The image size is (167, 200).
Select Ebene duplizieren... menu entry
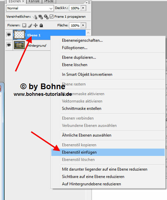point(79,57)
